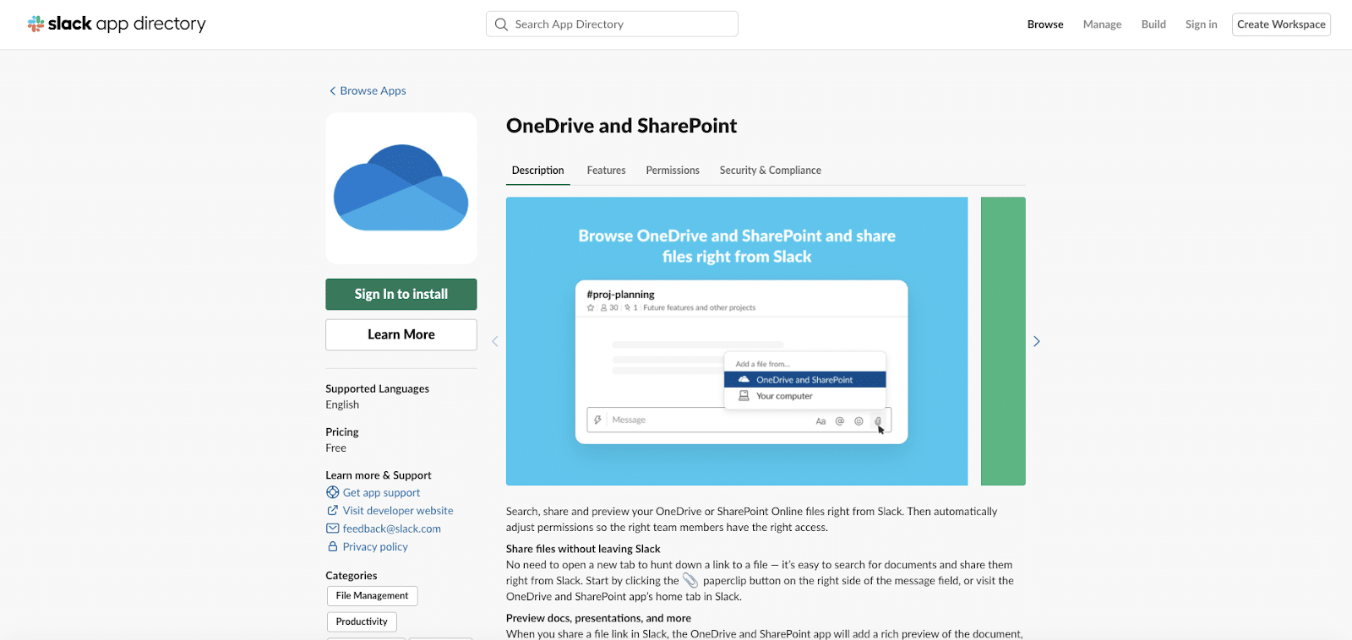The image size is (1352, 640).
Task: Click inside the Search App Directory field
Action: pos(612,24)
